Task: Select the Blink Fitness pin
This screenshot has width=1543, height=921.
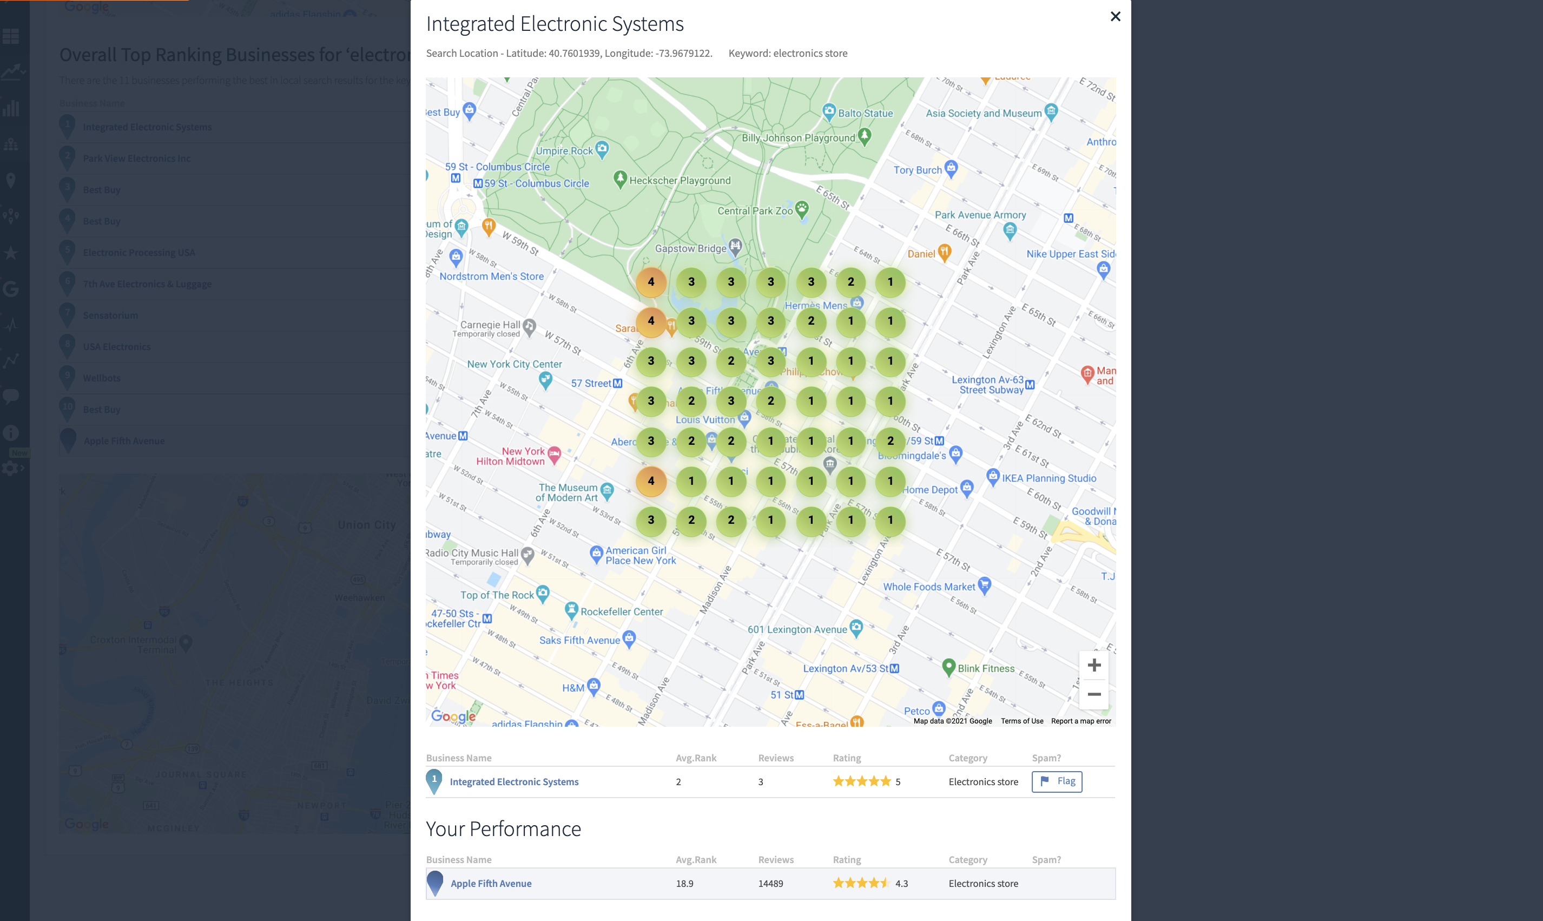Action: (x=948, y=667)
